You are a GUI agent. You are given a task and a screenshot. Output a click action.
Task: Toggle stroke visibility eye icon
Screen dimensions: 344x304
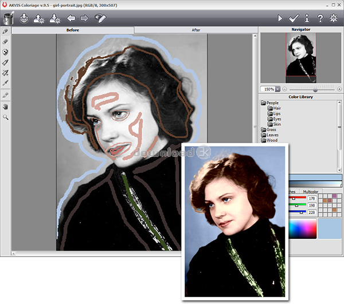[101, 18]
